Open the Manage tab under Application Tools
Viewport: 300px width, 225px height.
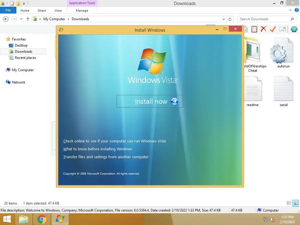click(82, 11)
